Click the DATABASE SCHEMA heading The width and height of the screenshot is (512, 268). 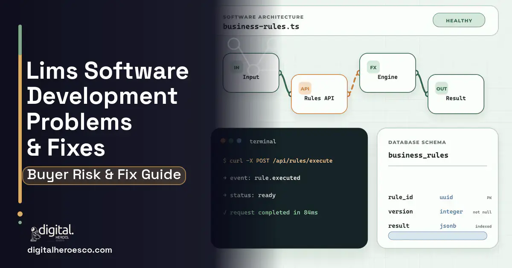click(417, 143)
